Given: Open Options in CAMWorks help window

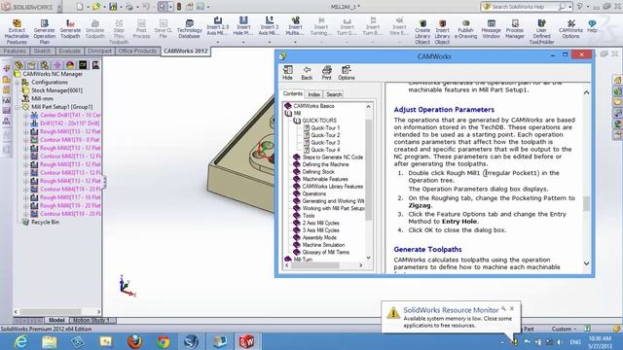Looking at the screenshot, I should click(347, 73).
